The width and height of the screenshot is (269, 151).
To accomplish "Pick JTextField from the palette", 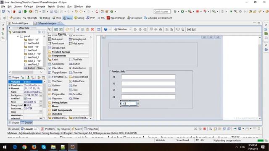I will (x=76, y=60).
